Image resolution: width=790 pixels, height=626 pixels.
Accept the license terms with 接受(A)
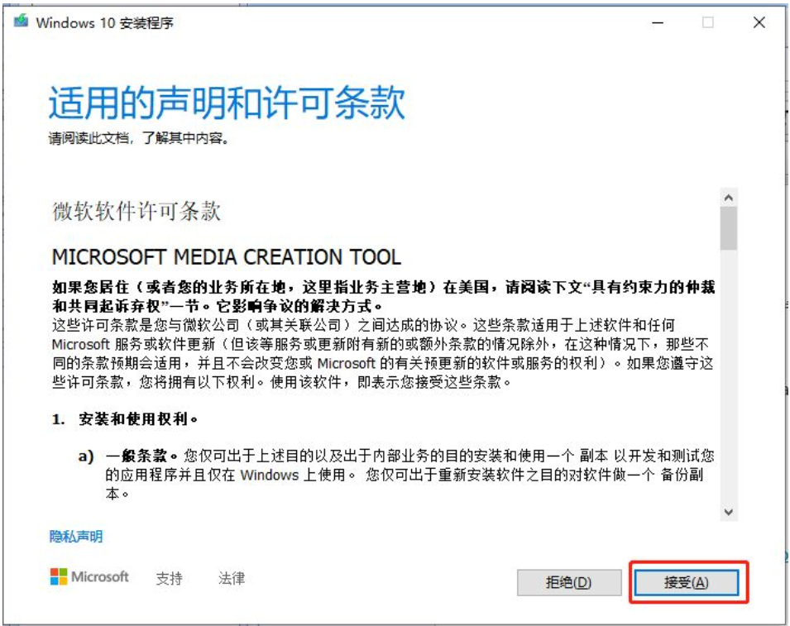tap(687, 583)
